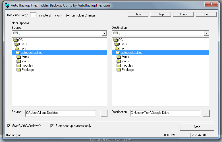
Task: Select 'Package' label in Destination folder tree
Action: click(128, 70)
